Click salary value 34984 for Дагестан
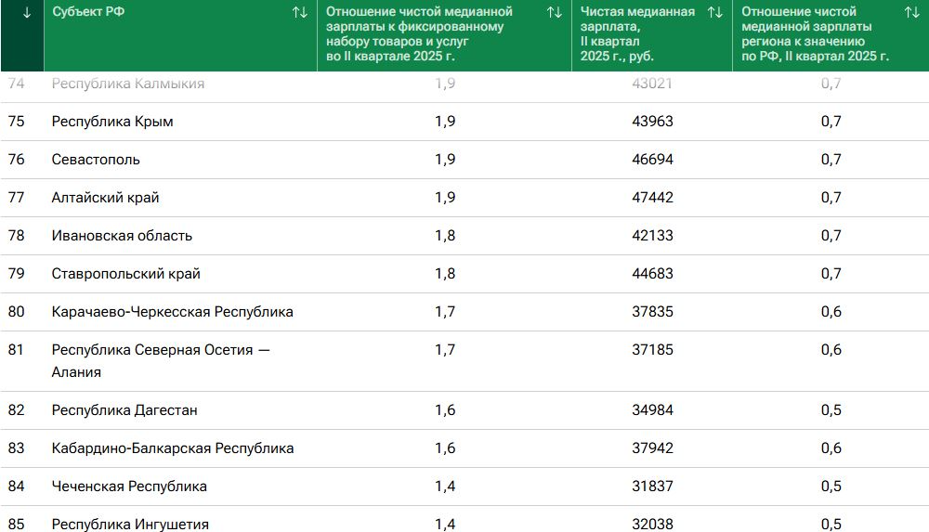 (x=652, y=410)
